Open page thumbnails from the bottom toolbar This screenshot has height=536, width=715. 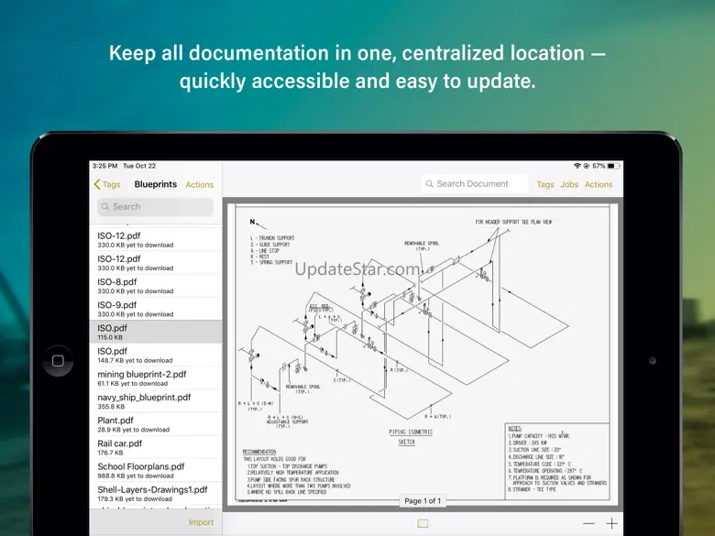[423, 523]
